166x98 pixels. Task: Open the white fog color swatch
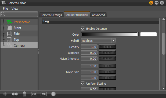point(149,34)
